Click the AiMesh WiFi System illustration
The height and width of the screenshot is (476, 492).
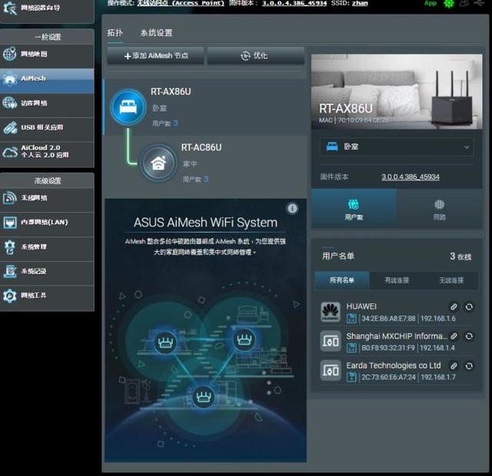coord(205,363)
